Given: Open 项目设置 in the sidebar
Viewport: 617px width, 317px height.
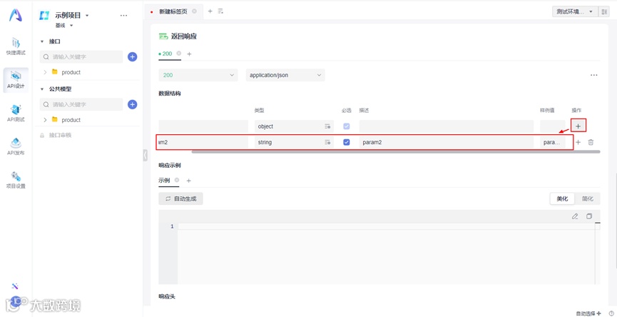Looking at the screenshot, I should pos(16,180).
